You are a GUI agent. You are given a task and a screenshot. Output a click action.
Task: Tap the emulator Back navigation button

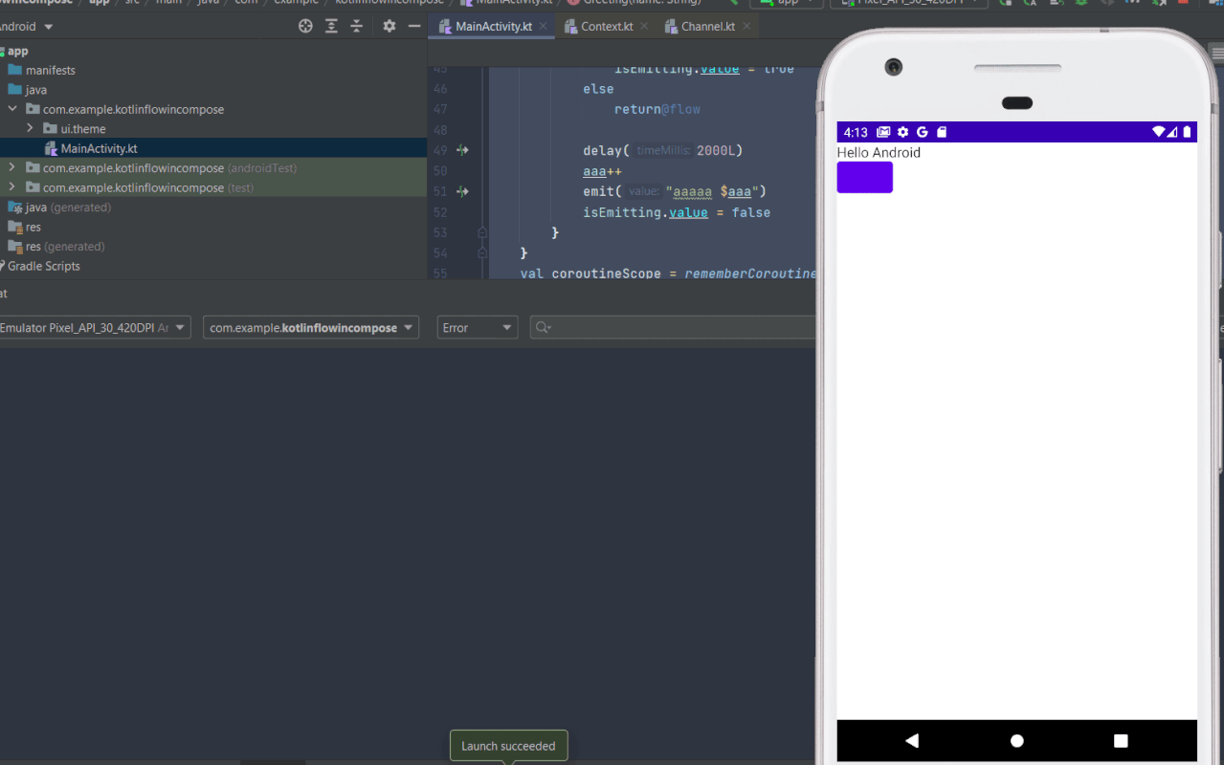911,741
